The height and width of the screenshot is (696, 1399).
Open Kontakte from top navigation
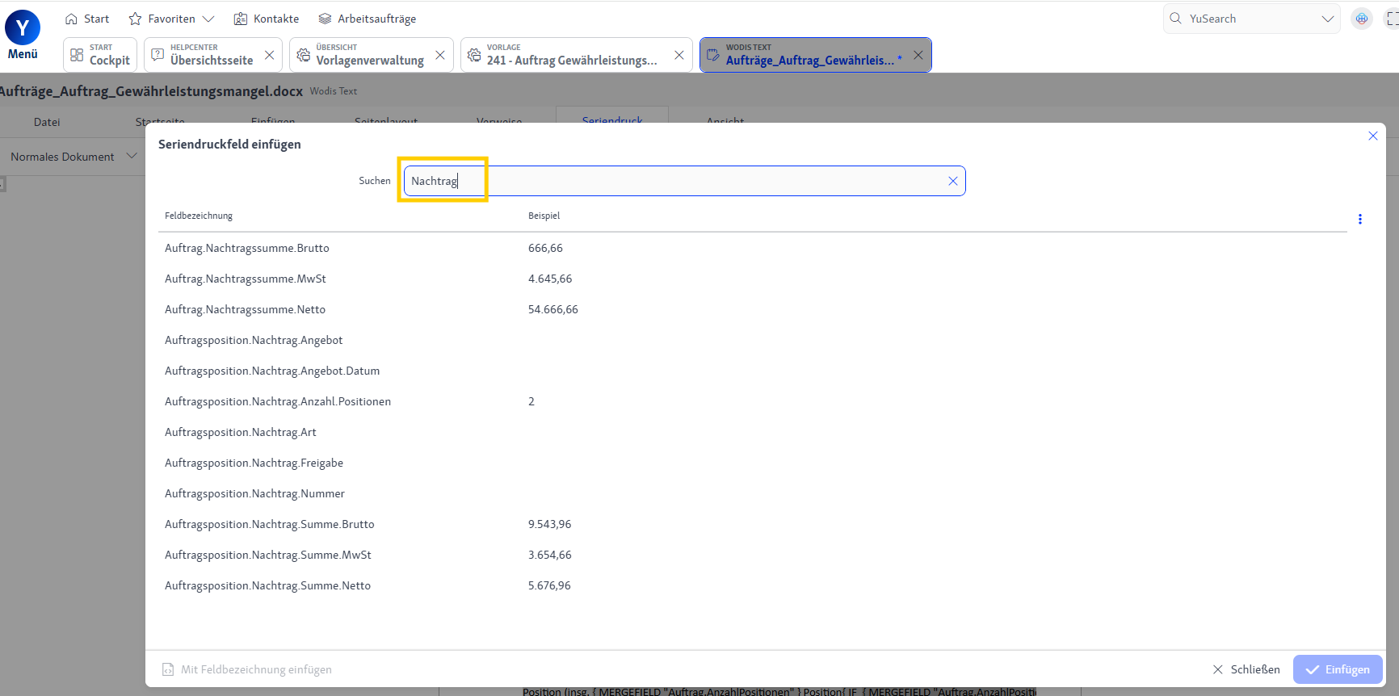pos(267,19)
